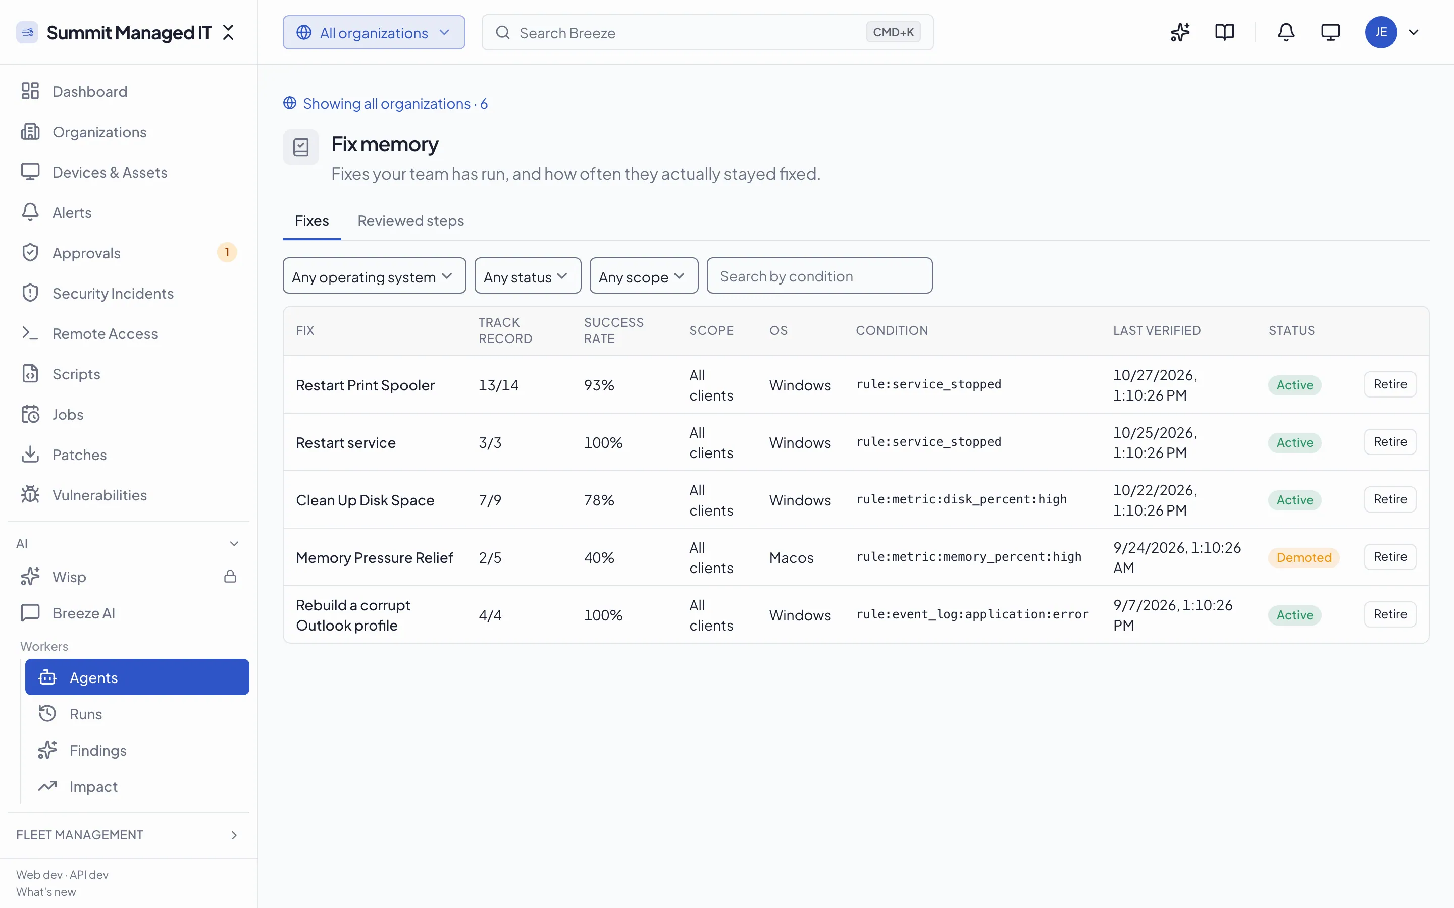Click the monitor icon in top bar
Image resolution: width=1454 pixels, height=908 pixels.
[1330, 32]
